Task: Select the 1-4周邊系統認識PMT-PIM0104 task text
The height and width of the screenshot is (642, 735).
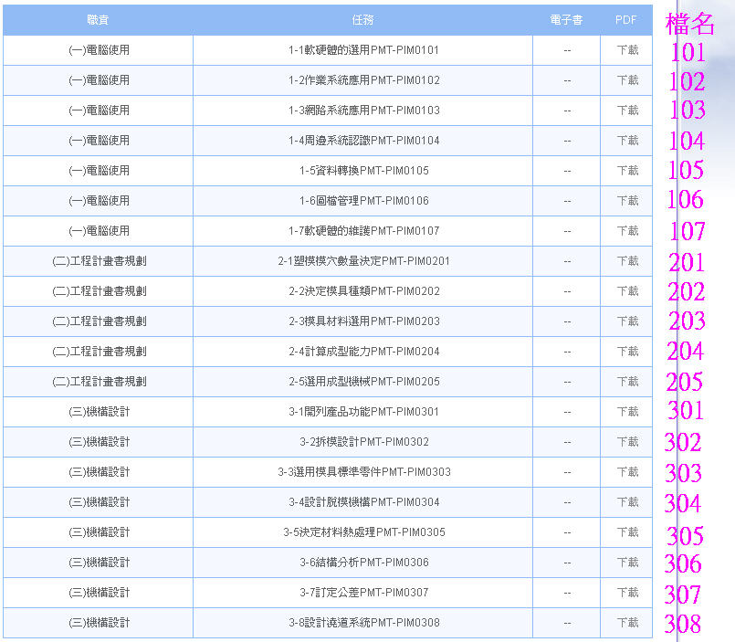Action: [x=363, y=141]
